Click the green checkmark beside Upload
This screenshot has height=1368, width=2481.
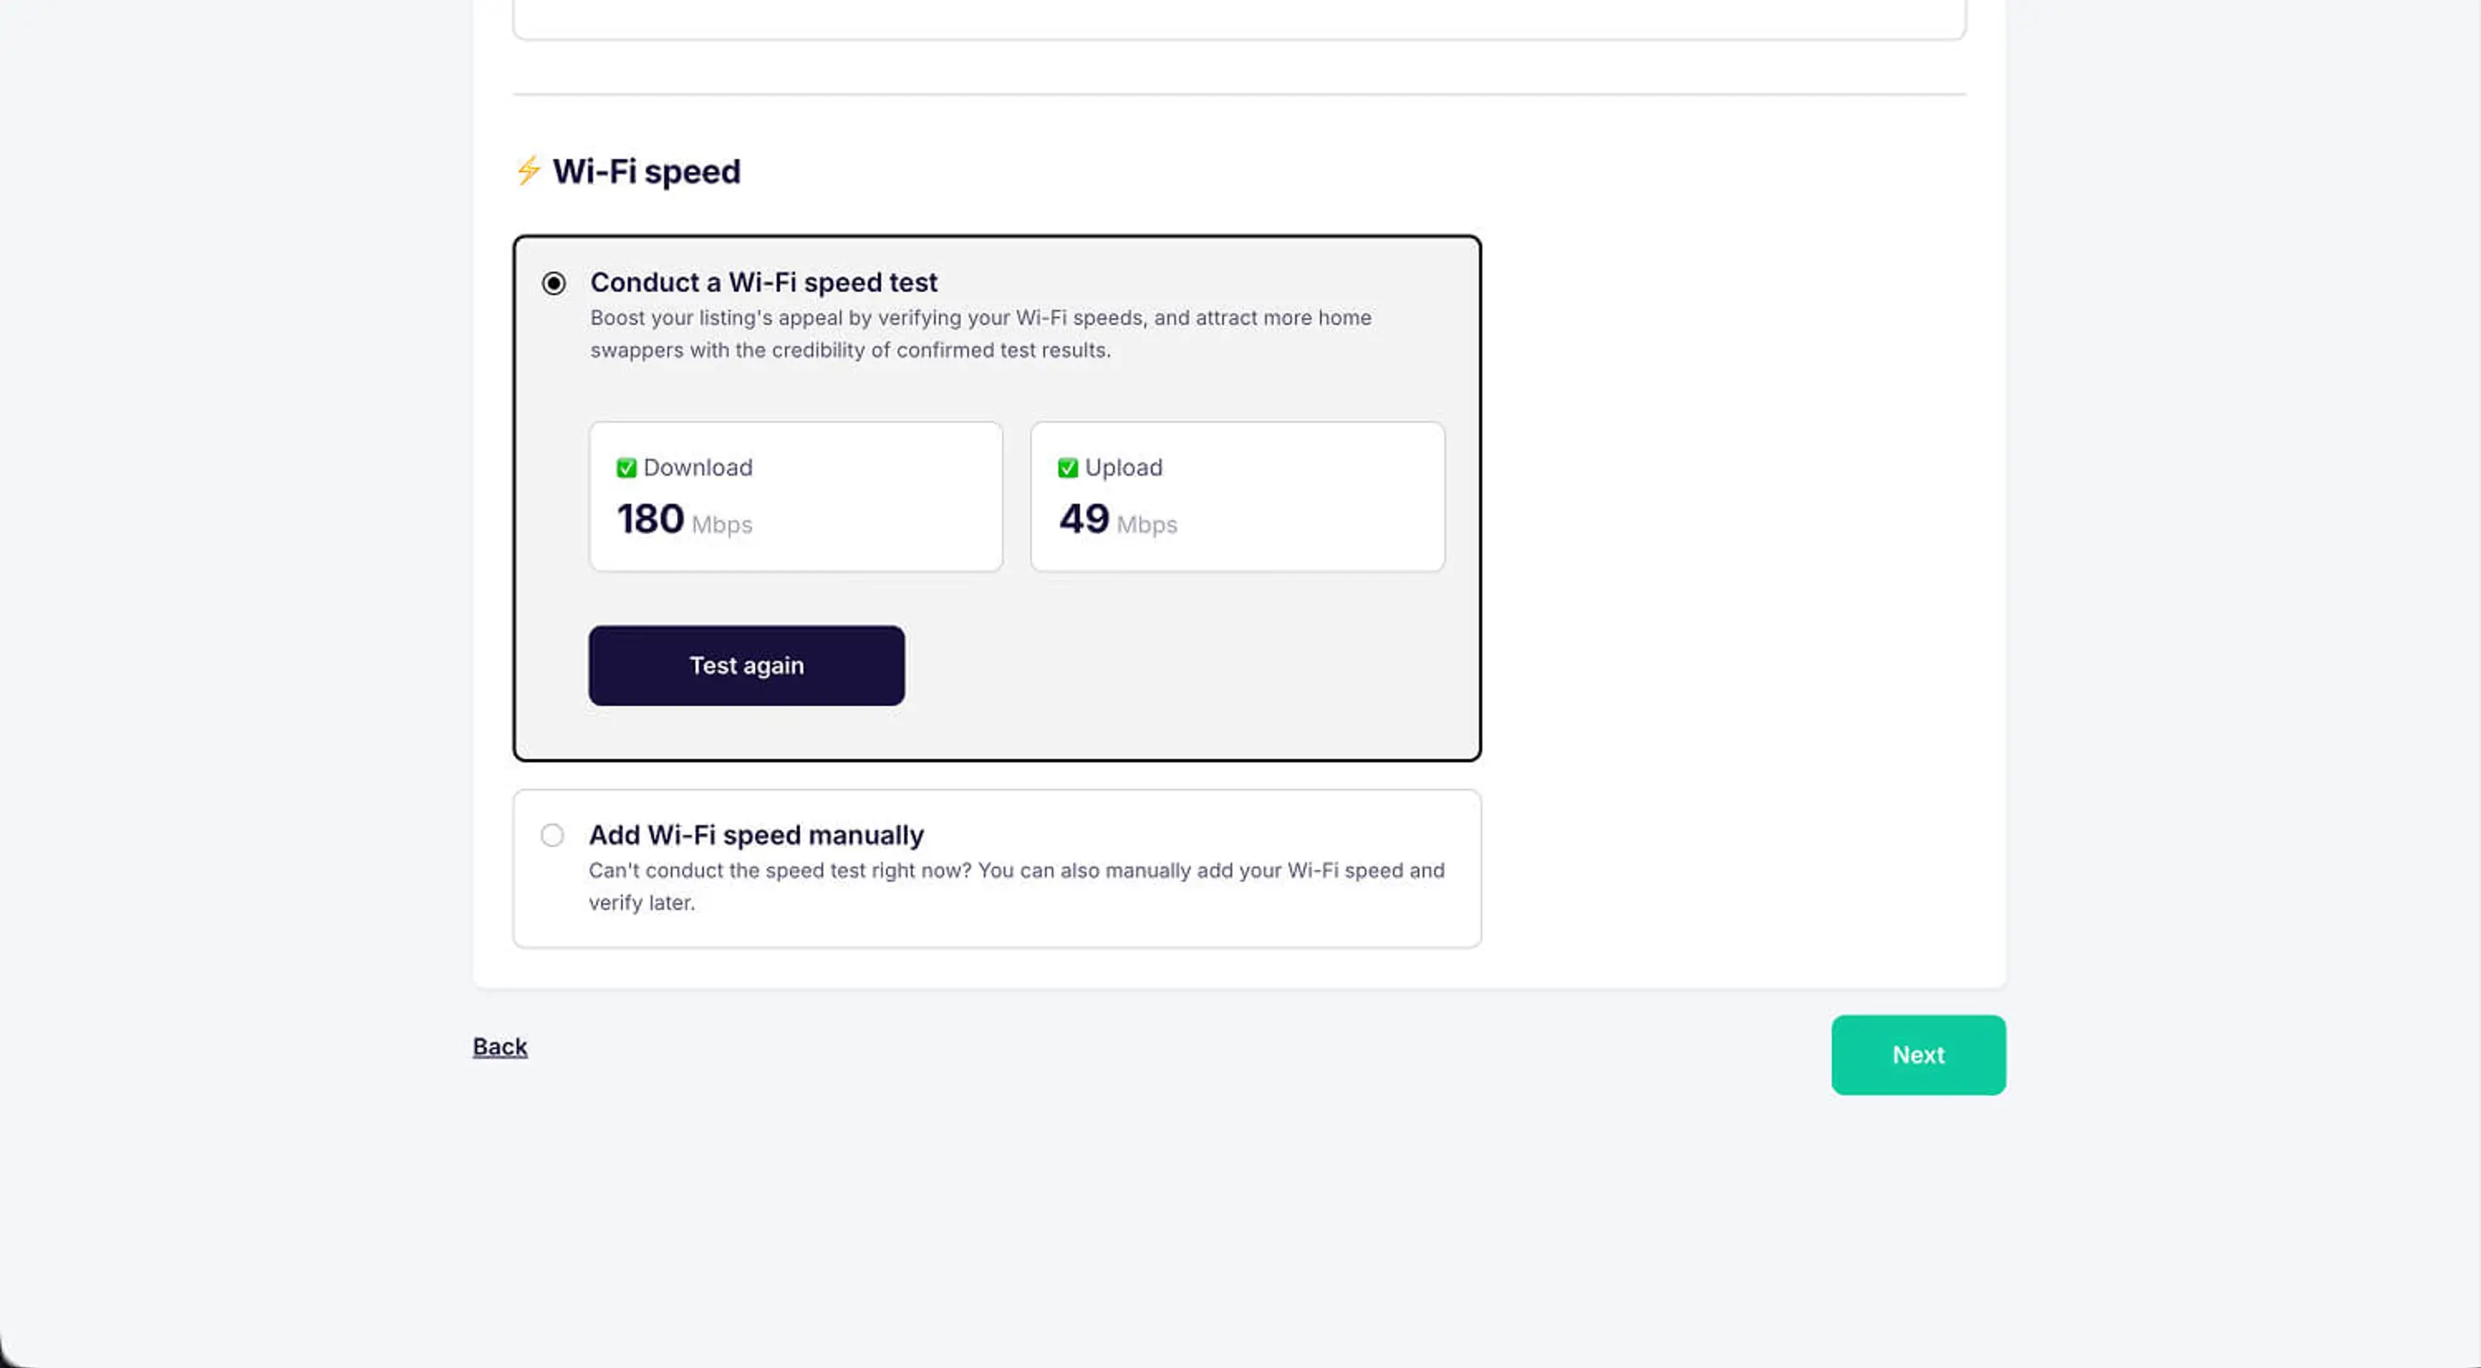click(1066, 467)
